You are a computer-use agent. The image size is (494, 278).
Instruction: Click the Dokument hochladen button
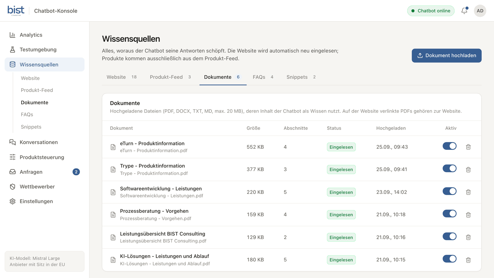click(x=447, y=56)
